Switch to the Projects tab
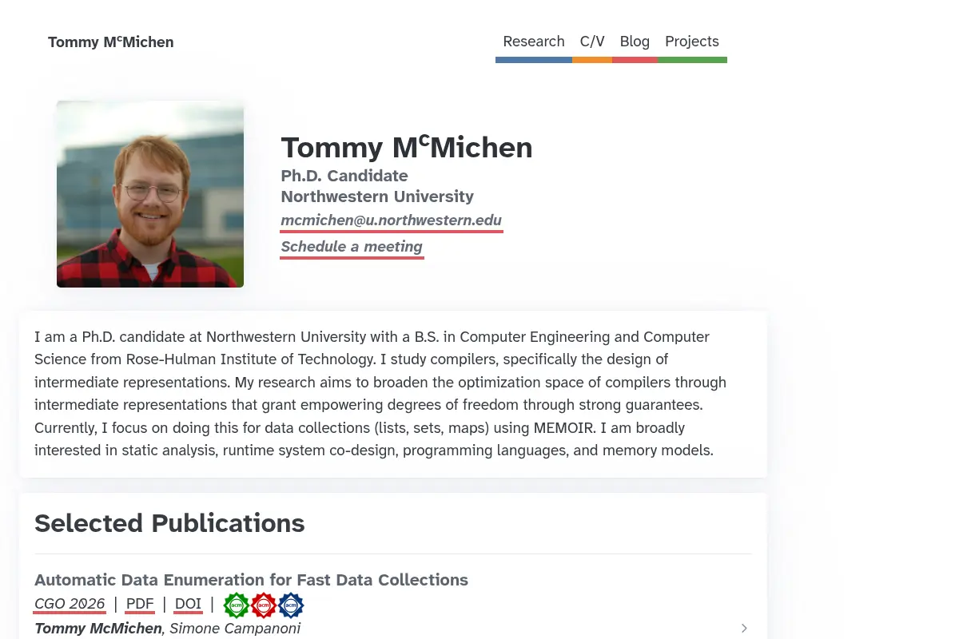 pos(692,42)
